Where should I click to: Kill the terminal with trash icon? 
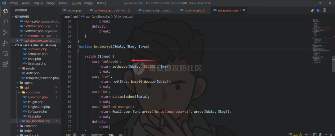[320, 135]
